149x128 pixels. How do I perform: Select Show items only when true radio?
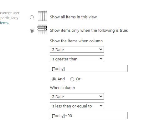tap(32, 31)
